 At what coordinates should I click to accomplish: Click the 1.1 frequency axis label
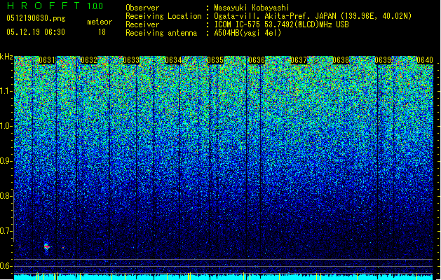click(6, 91)
